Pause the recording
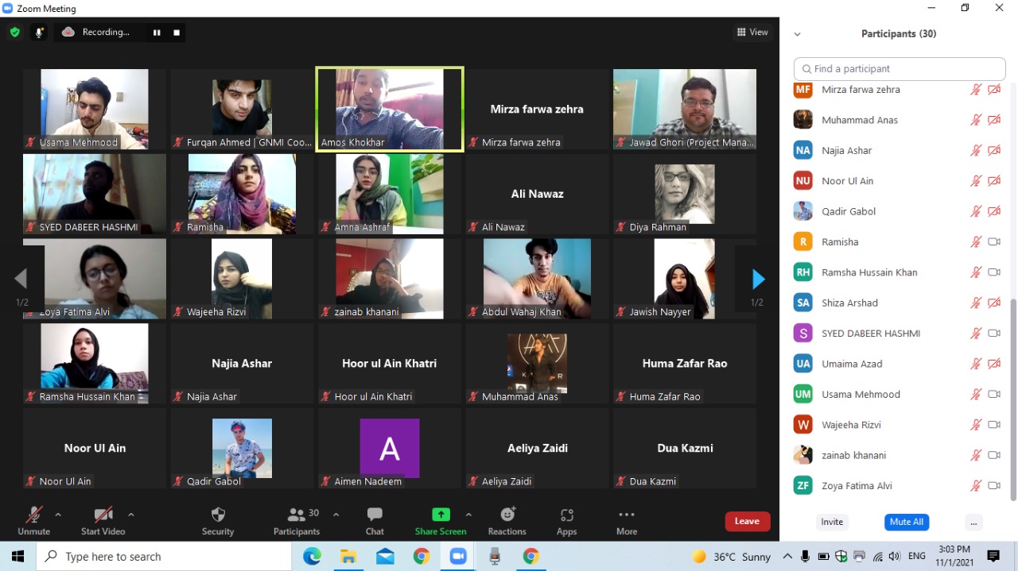Viewport: 1018px width, 571px height. point(157,33)
